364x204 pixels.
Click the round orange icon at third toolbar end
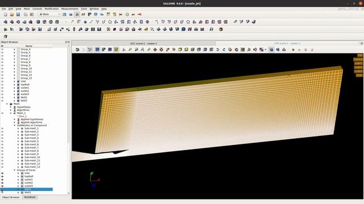(x=221, y=29)
